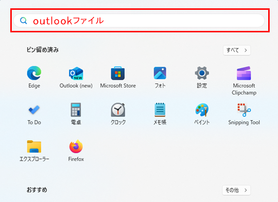Viewport: 278px width, 202px height.
Task: Launch Outlook (new) app
Action: point(76,73)
